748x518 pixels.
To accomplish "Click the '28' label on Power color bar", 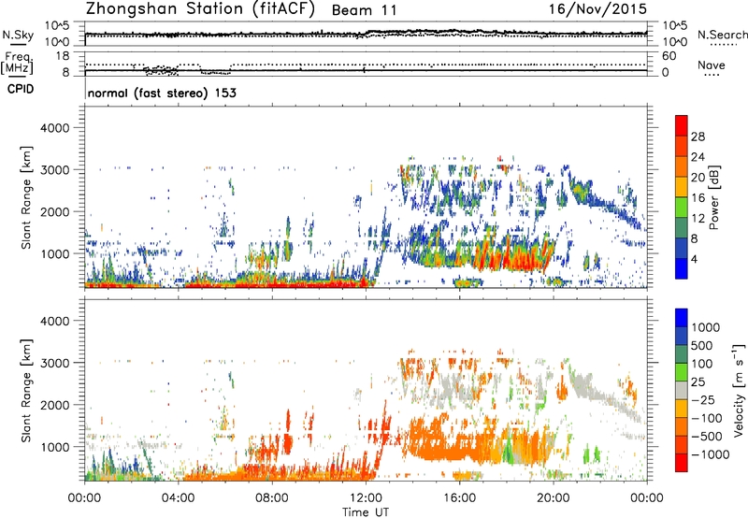I will click(698, 137).
